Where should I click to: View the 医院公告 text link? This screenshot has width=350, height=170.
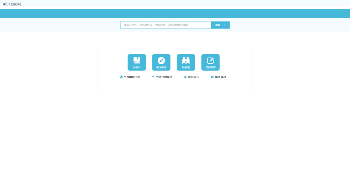point(194,77)
